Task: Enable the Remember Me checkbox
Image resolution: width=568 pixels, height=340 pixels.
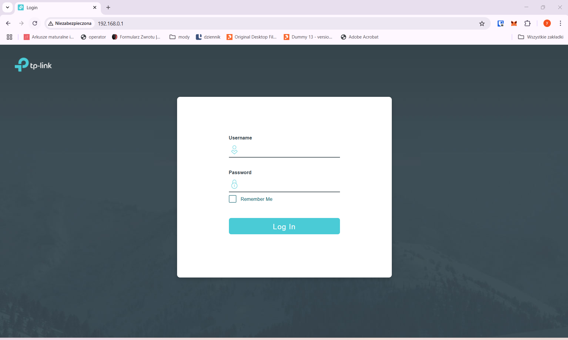Action: click(x=232, y=199)
